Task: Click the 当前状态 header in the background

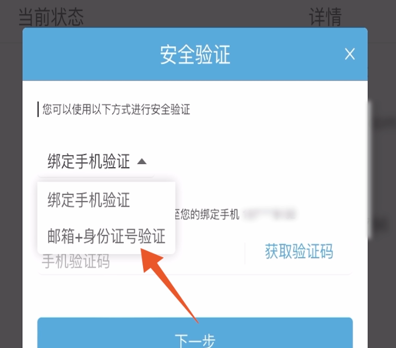Action: [x=51, y=17]
